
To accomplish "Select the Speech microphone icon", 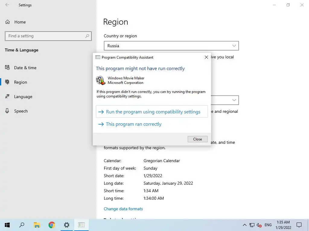I will pos(7,111).
